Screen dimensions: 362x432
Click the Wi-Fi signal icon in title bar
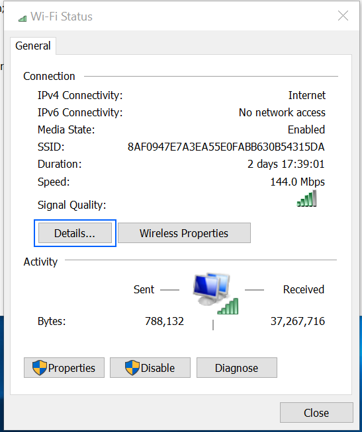23,18
